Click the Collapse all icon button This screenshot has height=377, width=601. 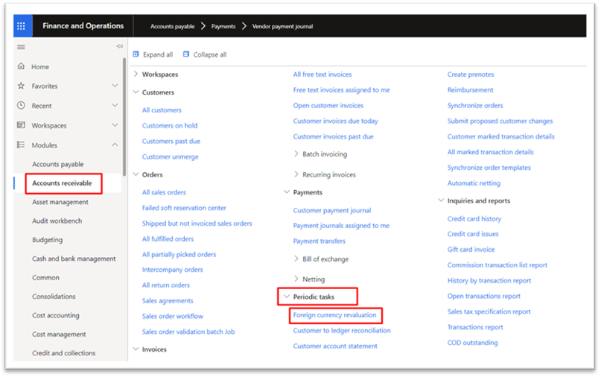[x=186, y=54]
